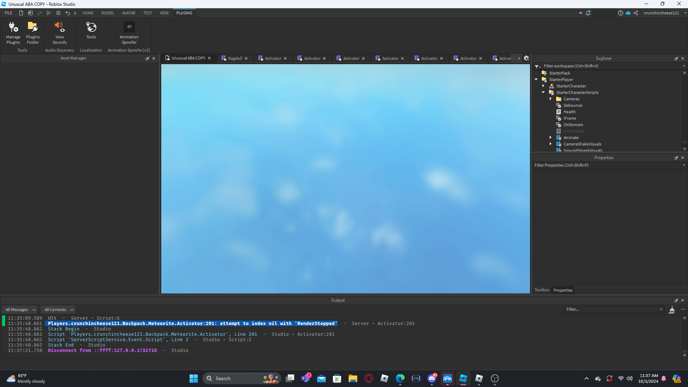This screenshot has width=688, height=387.
Task: Click the clear output broom icon
Action: 672,310
